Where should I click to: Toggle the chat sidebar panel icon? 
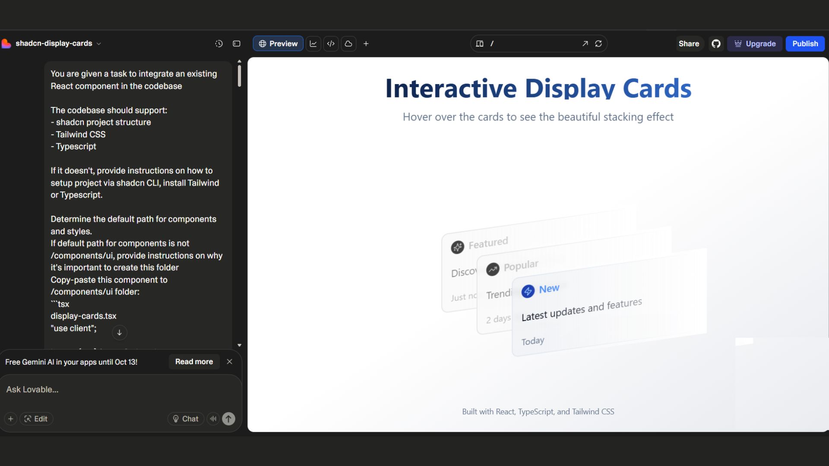pyautogui.click(x=237, y=44)
